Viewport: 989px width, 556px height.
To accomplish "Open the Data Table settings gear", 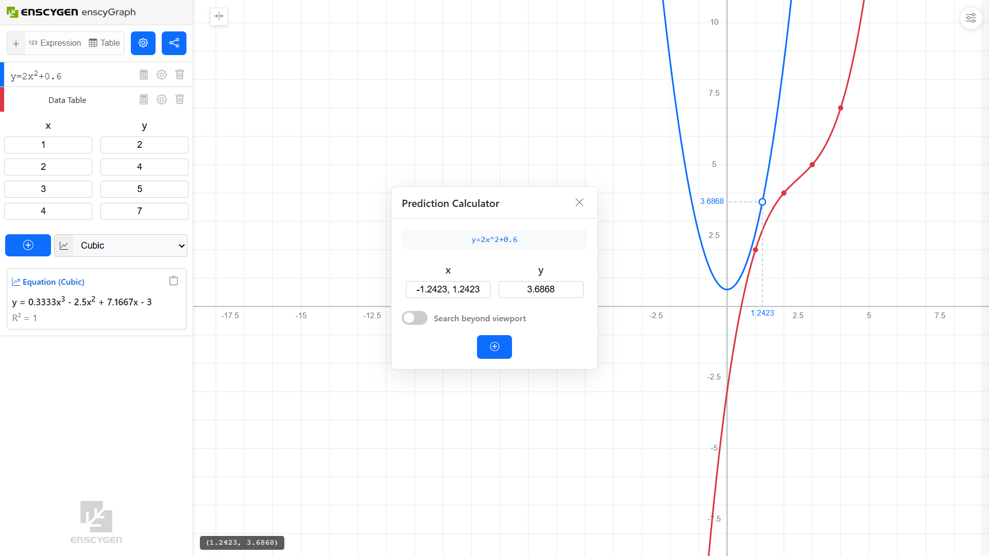I will 161,99.
